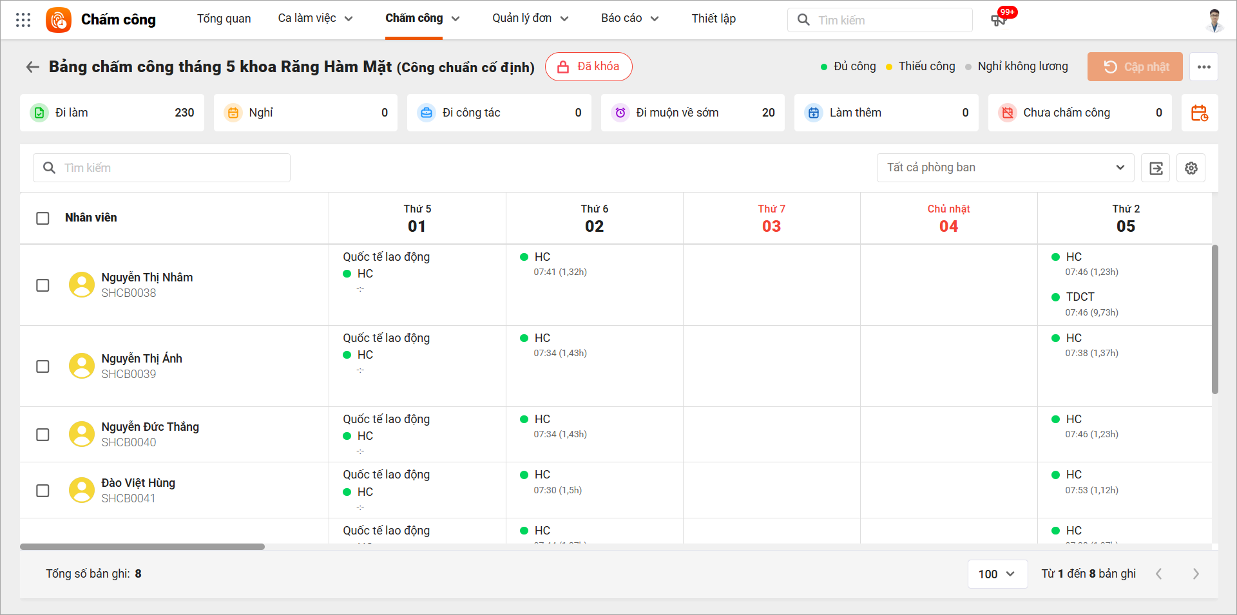Viewport: 1237px width, 615px height.
Task: Click the export table icon
Action: 1156,168
